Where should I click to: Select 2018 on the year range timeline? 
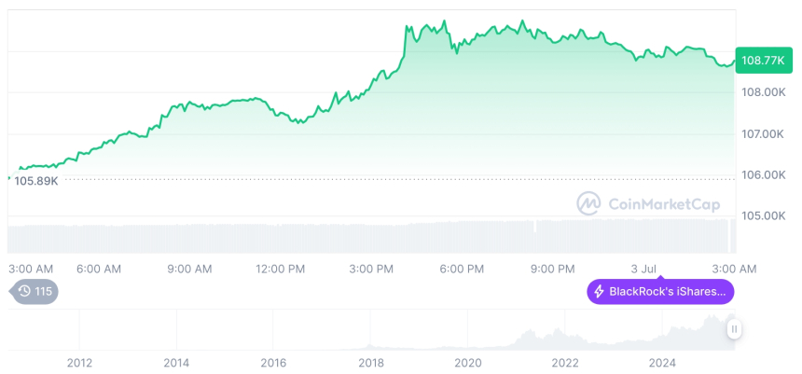click(370, 362)
